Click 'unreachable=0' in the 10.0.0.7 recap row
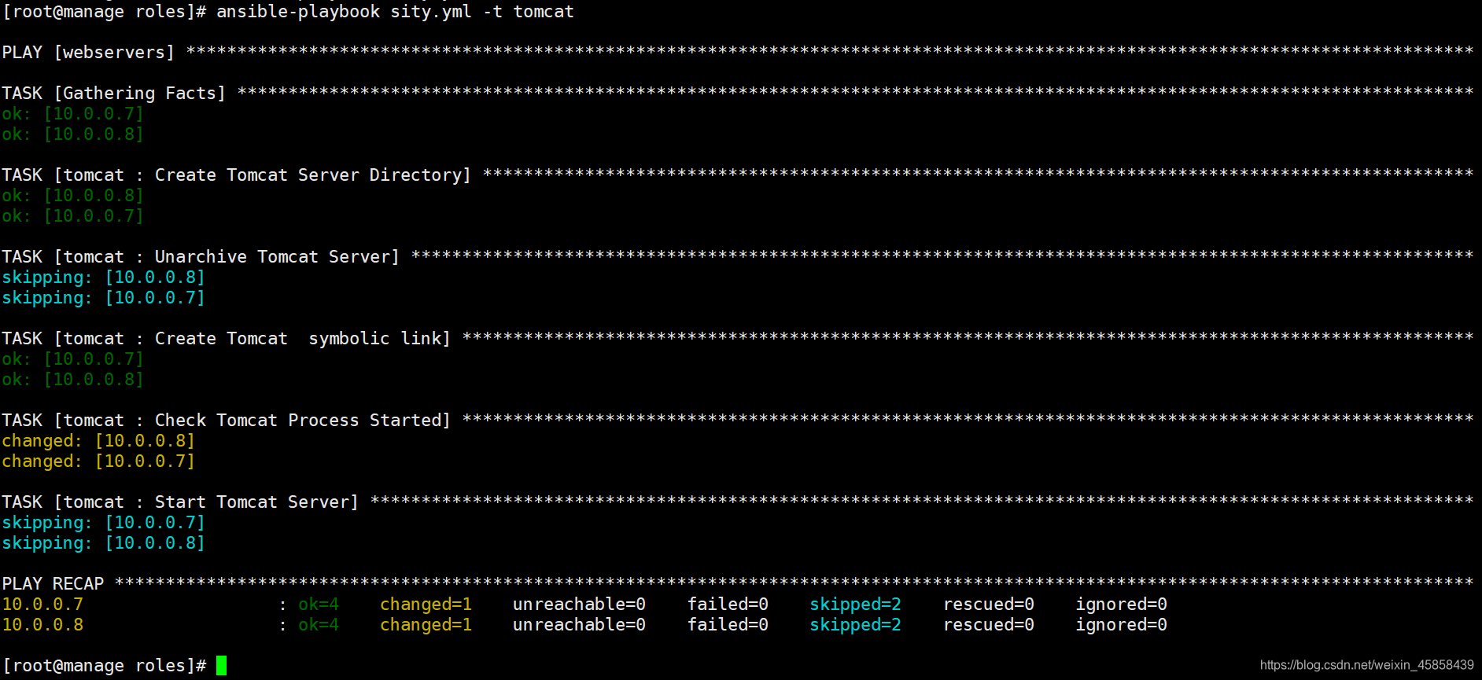Viewport: 1482px width, 680px height. click(580, 605)
